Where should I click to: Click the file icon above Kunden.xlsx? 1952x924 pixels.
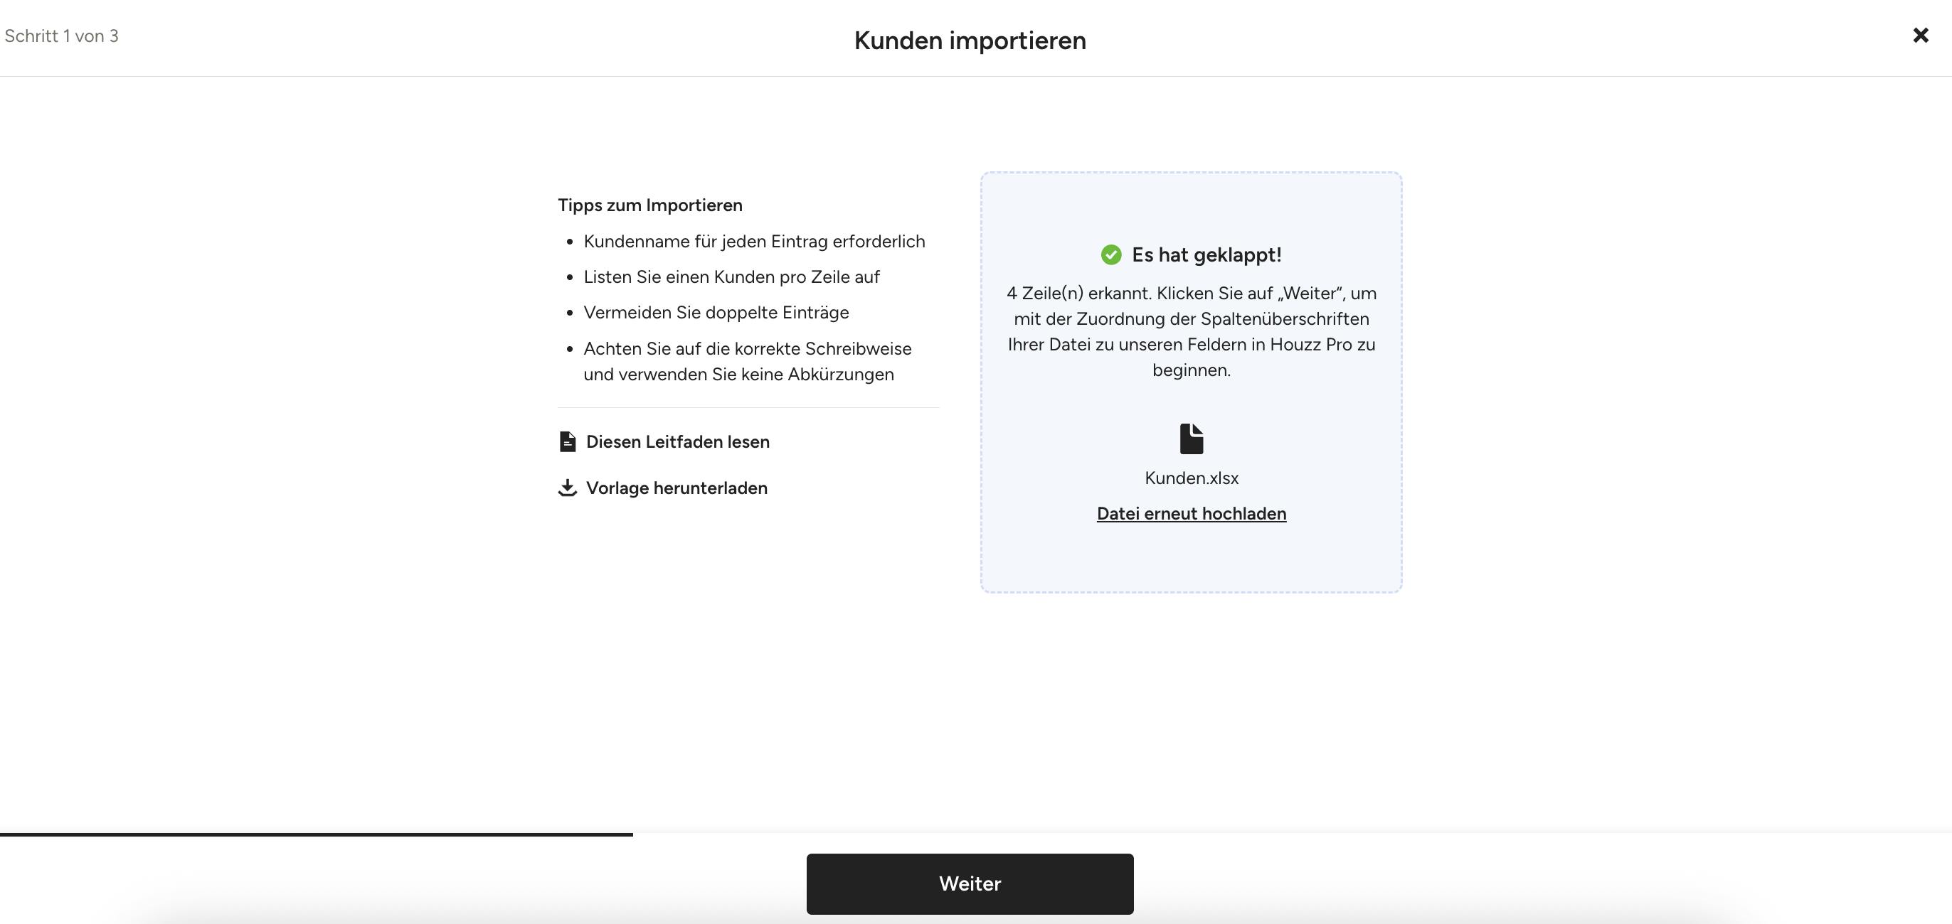pos(1192,439)
